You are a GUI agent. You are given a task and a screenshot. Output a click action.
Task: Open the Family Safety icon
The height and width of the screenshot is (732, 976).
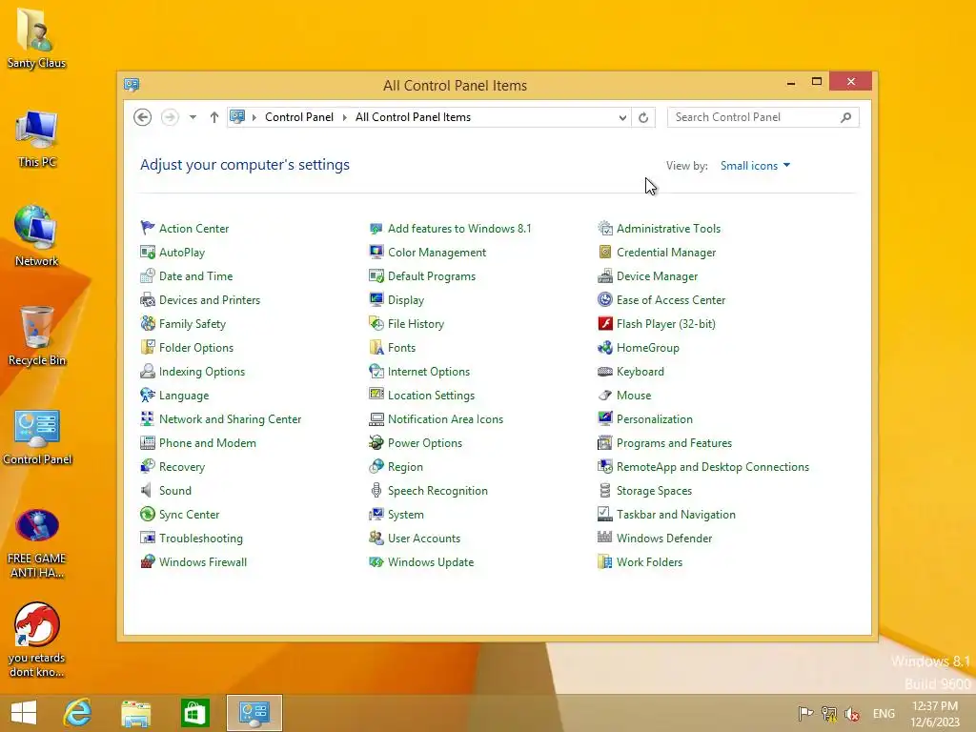[x=148, y=324]
